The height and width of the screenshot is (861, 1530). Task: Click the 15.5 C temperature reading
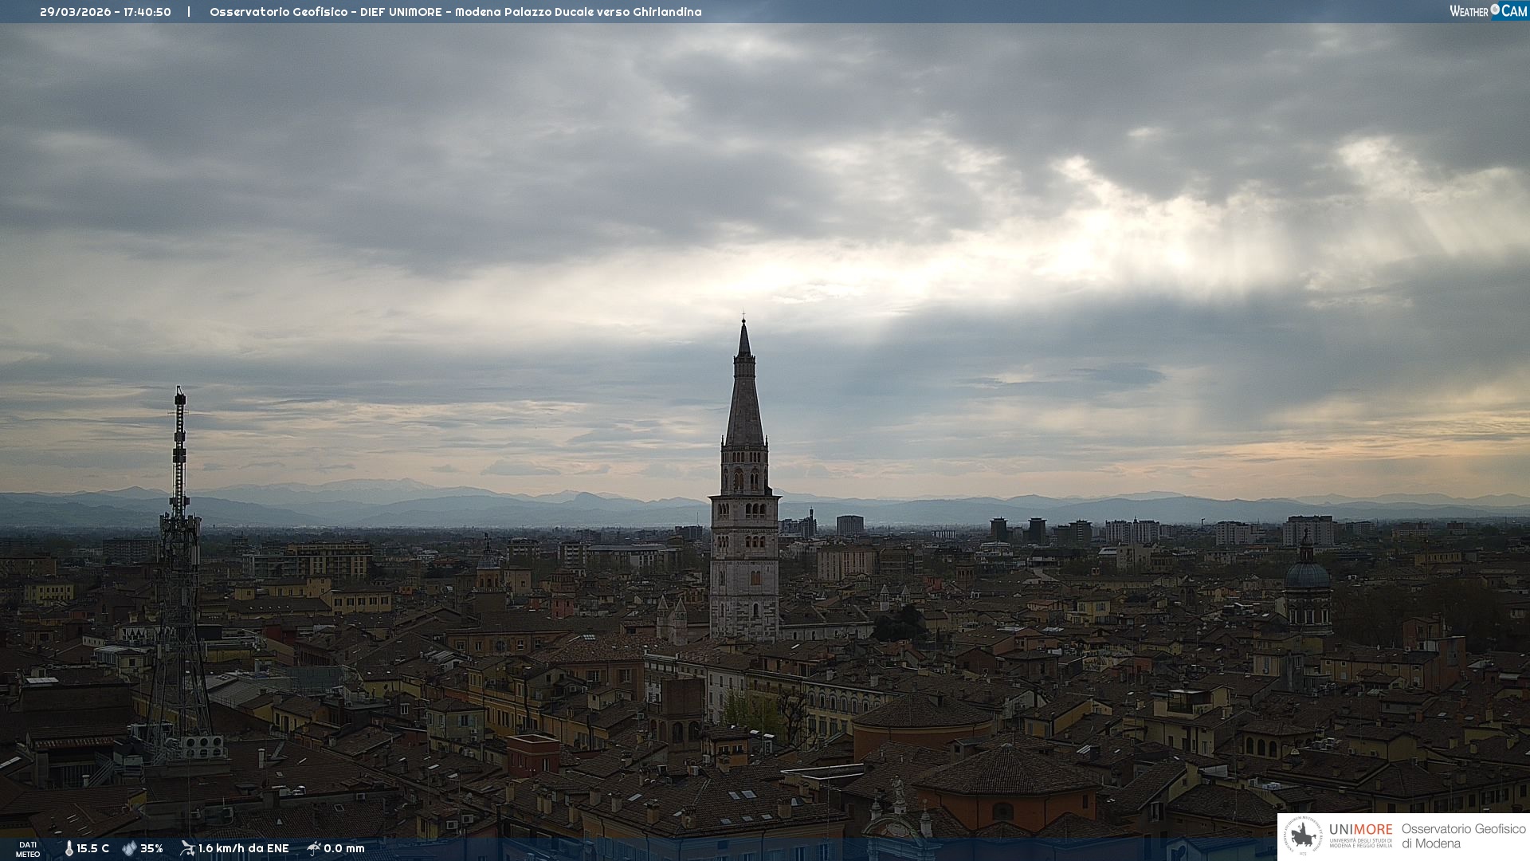pos(92,848)
